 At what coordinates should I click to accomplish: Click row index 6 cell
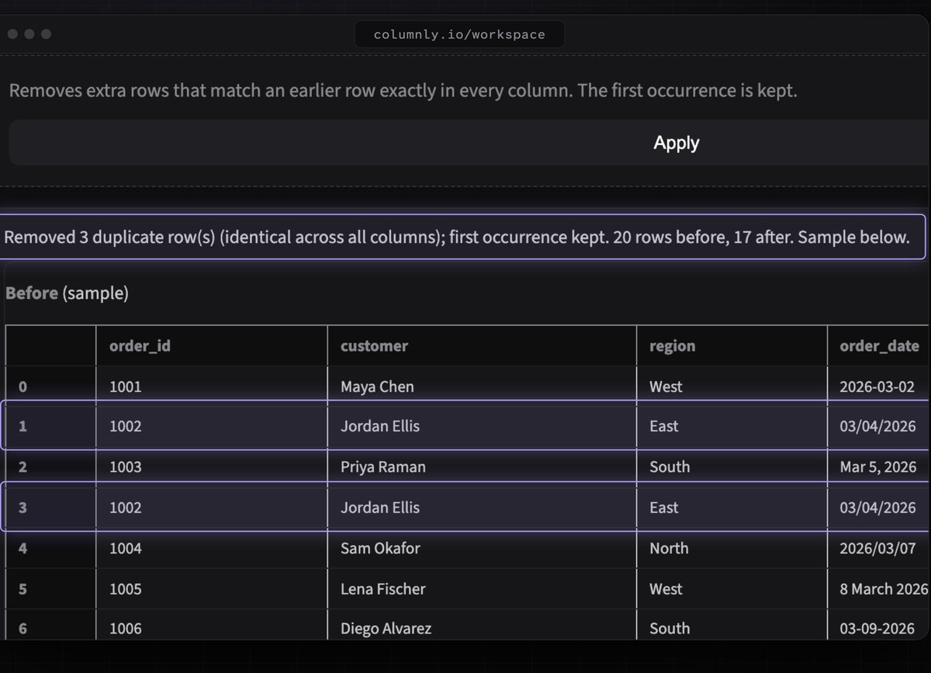(50, 626)
